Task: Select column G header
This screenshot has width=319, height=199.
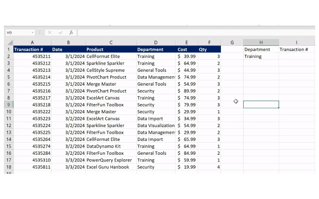Action: (232, 43)
